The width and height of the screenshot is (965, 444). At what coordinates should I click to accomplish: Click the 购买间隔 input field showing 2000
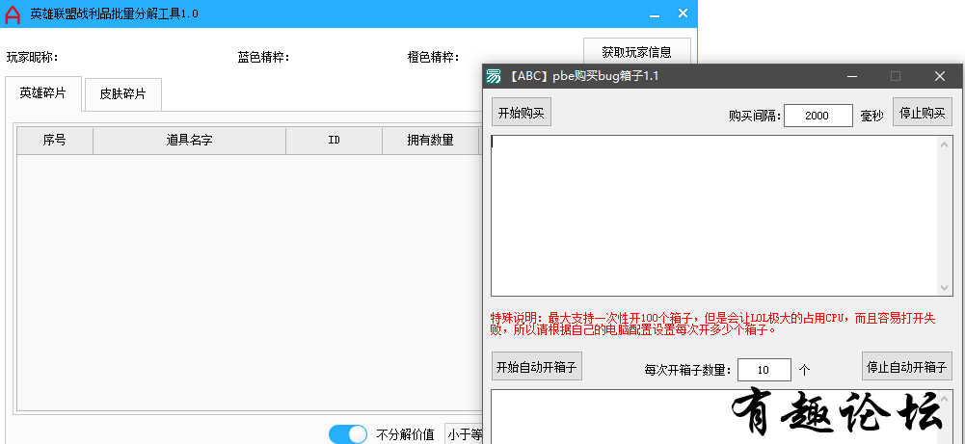click(818, 116)
